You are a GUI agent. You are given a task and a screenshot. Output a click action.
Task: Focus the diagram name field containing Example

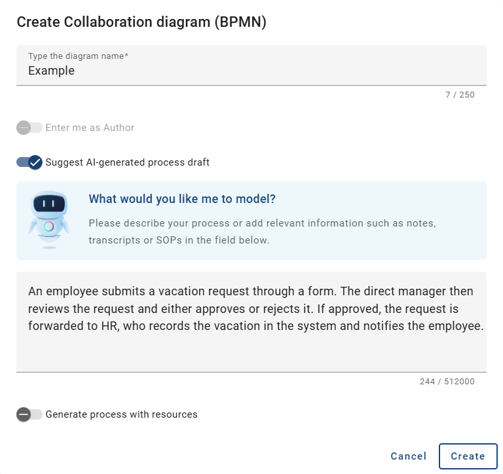(251, 71)
